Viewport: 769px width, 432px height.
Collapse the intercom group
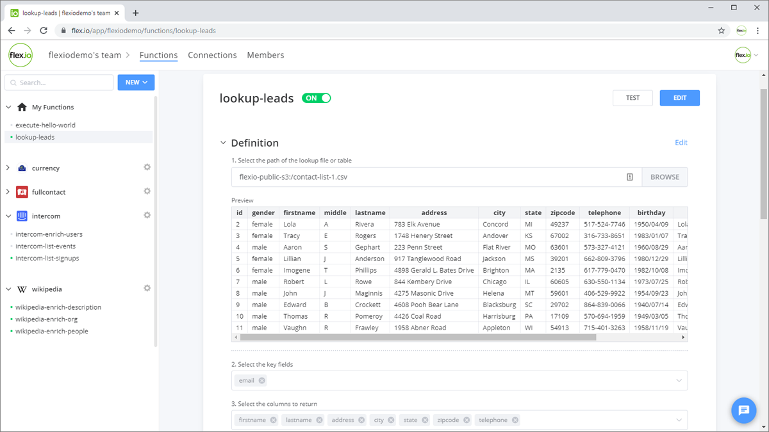point(8,216)
